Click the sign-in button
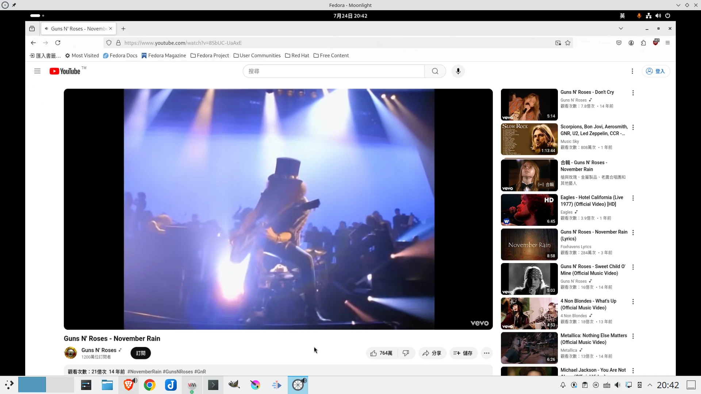Screen dimensions: 701x394 (x=656, y=71)
